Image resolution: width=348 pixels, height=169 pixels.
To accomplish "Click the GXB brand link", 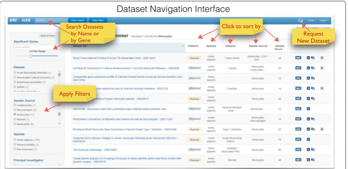I will (x=26, y=20).
